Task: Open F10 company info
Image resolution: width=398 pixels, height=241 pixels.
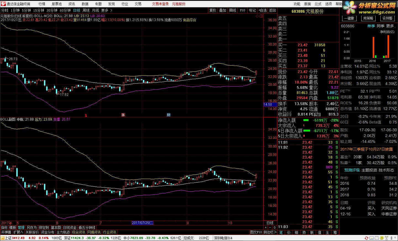Action: [x=242, y=10]
